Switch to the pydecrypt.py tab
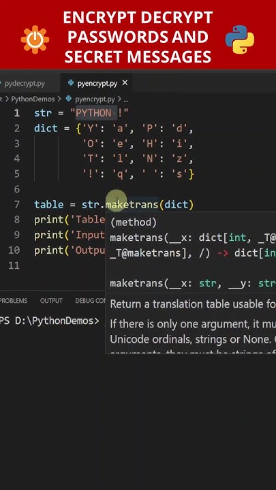 click(25, 84)
